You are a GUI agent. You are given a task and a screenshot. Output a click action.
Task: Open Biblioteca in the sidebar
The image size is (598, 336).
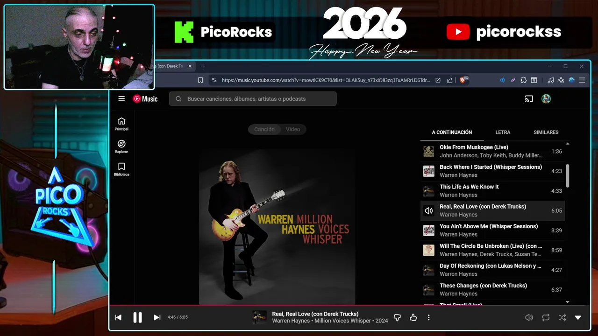coord(121,169)
